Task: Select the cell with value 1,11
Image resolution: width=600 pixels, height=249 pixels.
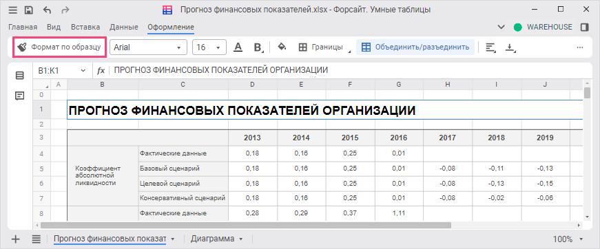Action: 399,213
